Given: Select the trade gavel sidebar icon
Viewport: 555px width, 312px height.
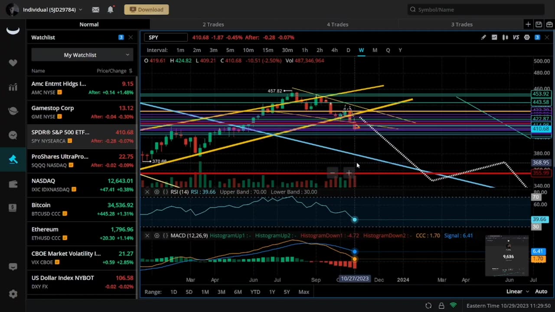Looking at the screenshot, I should [13, 159].
